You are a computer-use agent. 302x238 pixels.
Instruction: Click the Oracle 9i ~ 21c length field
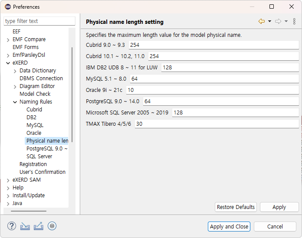[213, 90]
